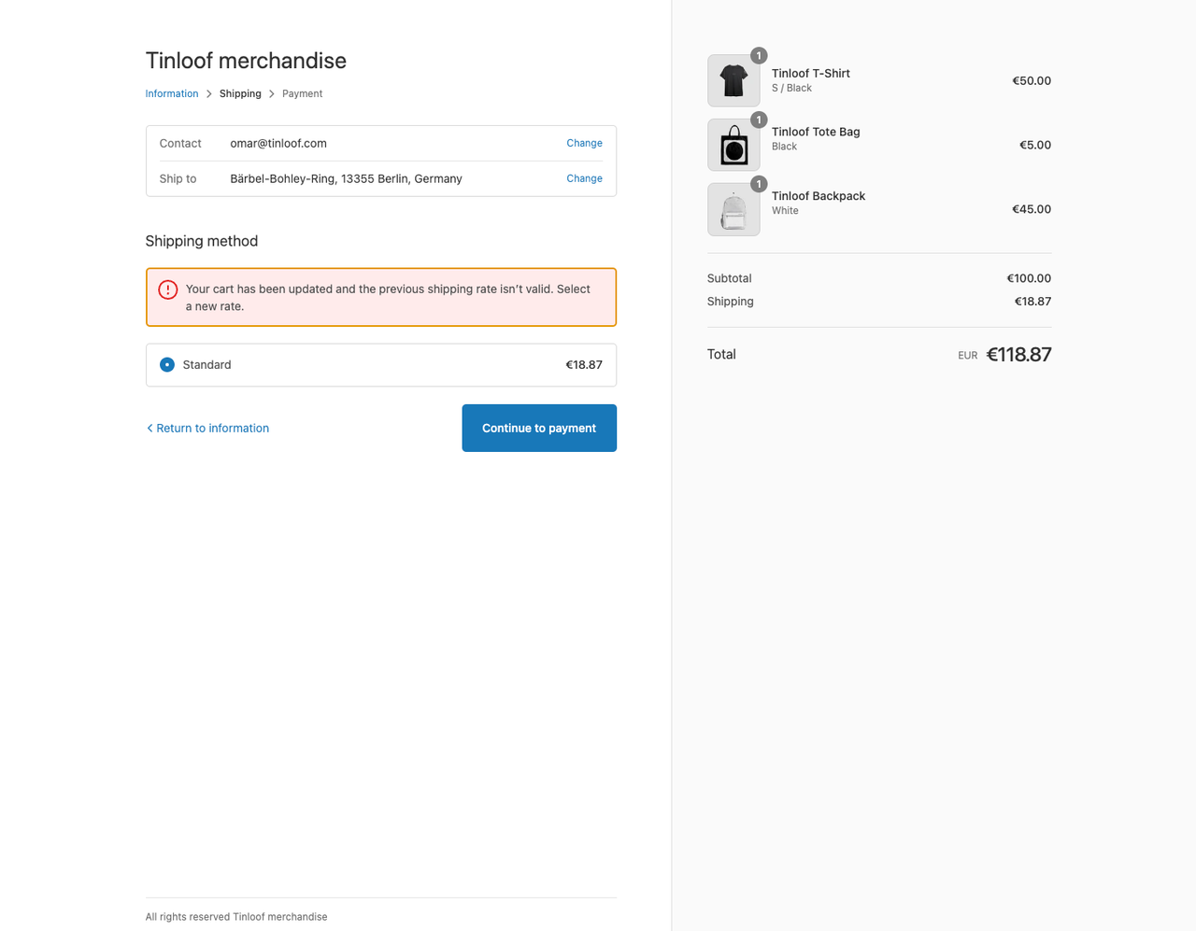
Task: Click the breadcrumb chevron after Information
Action: (x=208, y=93)
